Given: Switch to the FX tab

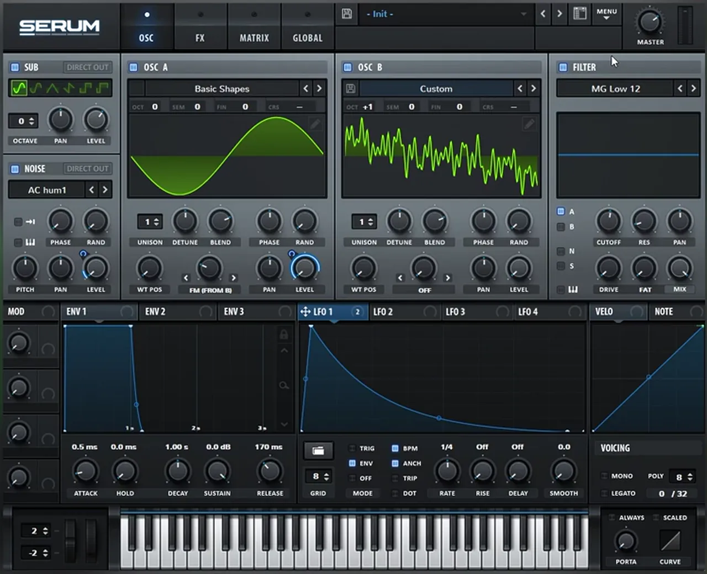Looking at the screenshot, I should point(200,28).
